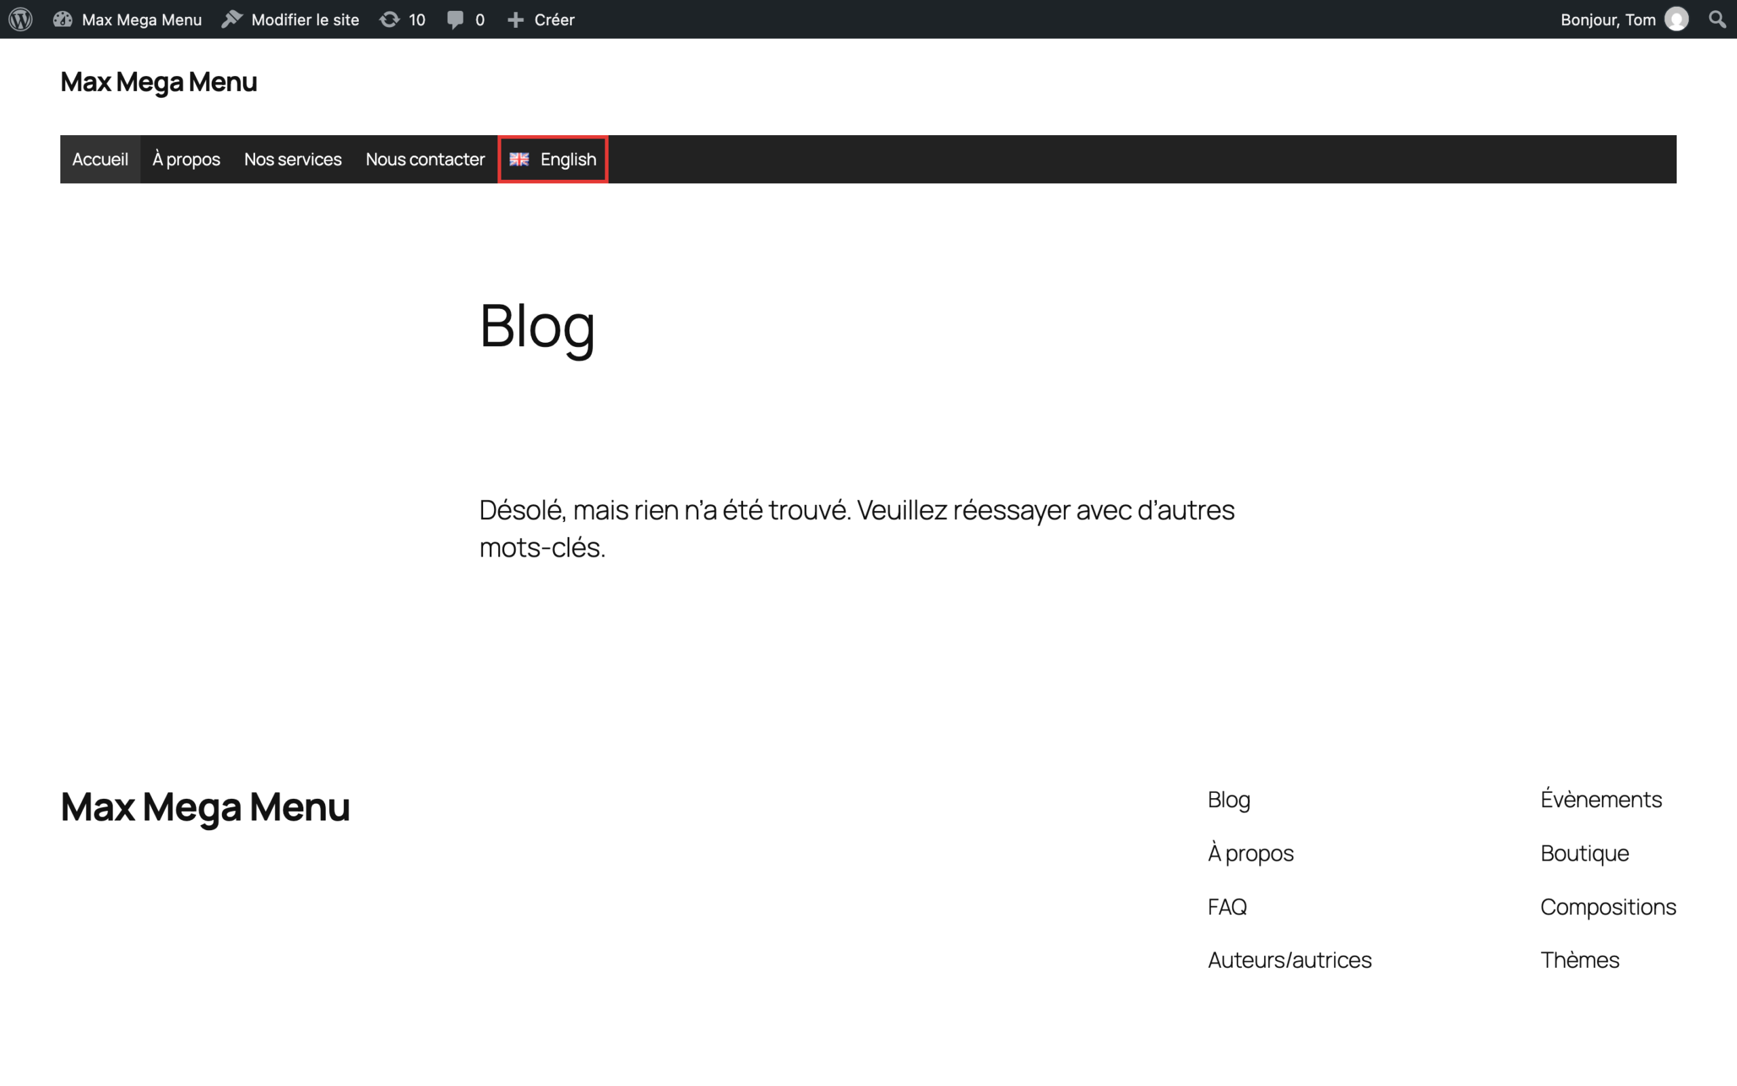Click the comments count 0
The image size is (1737, 1086).
tap(480, 20)
